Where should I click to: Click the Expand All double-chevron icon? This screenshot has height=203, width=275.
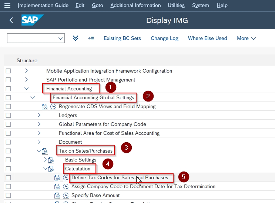(76, 38)
